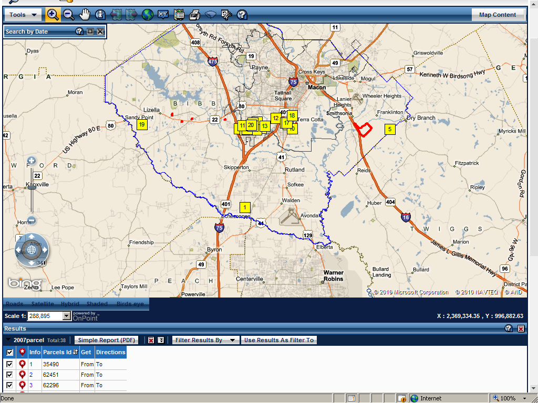Image resolution: width=538 pixels, height=403 pixels.
Task: Toggle the select-all results checkbox
Action: [9, 352]
